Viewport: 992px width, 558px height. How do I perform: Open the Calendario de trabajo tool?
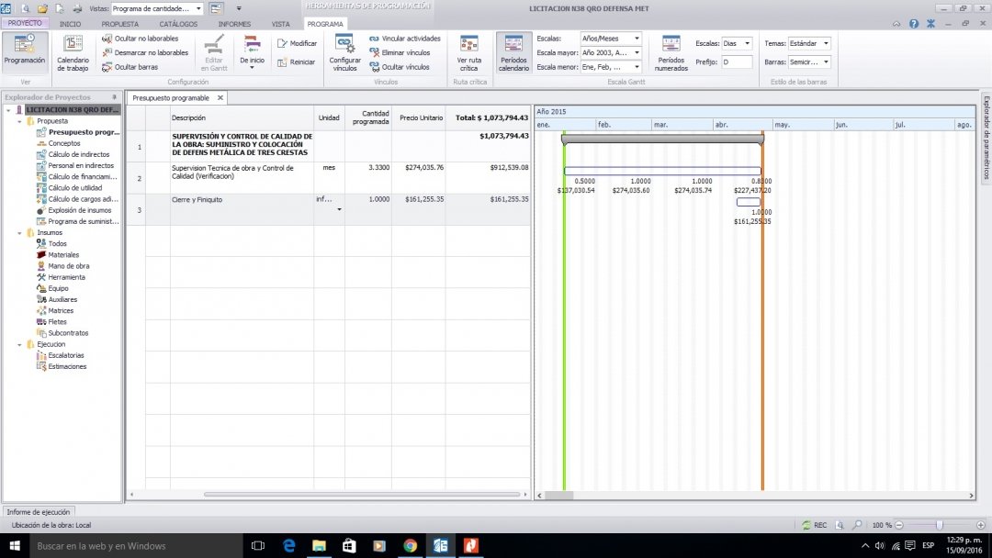73,53
